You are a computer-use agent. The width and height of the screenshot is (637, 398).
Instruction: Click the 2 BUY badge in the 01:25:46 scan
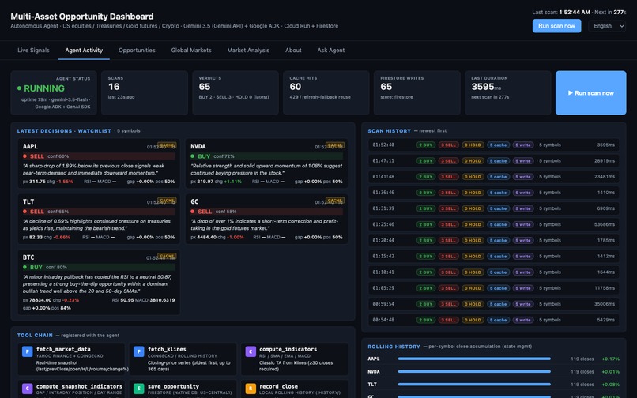[x=425, y=224]
